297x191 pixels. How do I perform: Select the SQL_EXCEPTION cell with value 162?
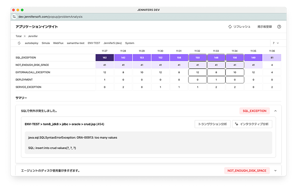click(105, 57)
